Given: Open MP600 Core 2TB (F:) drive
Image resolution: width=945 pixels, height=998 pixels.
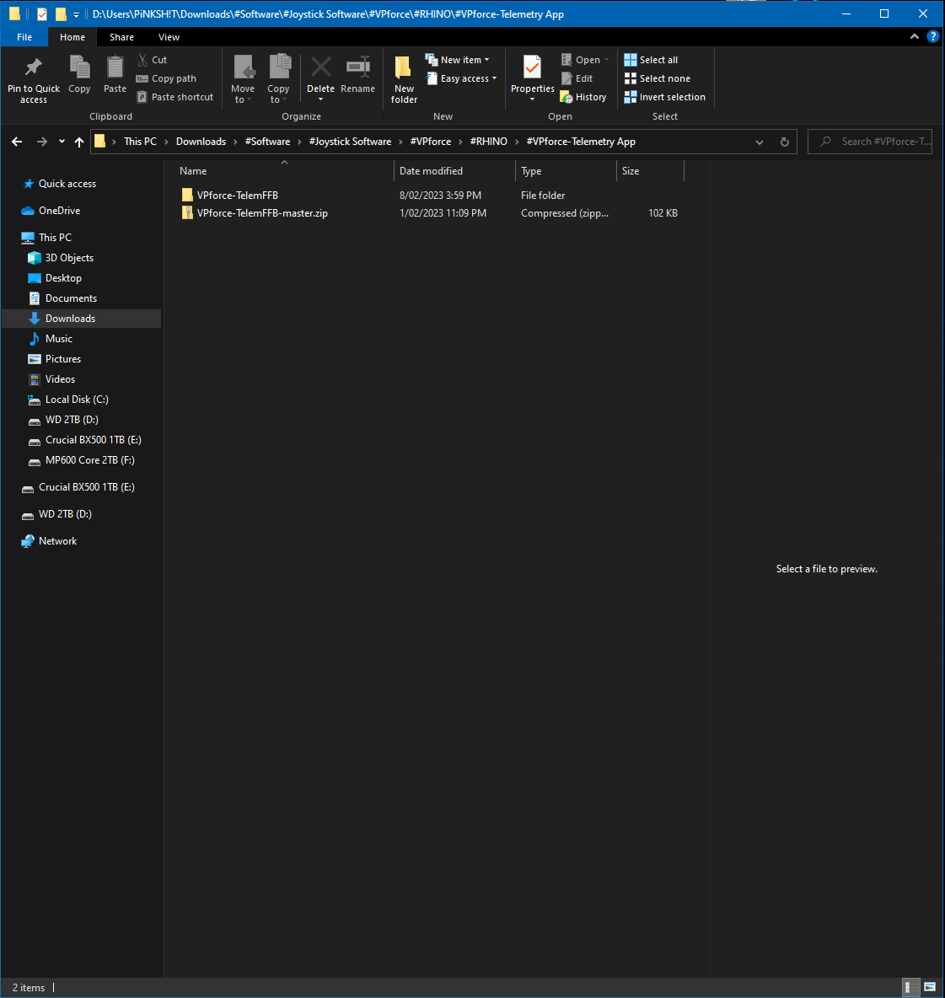Looking at the screenshot, I should (x=89, y=460).
